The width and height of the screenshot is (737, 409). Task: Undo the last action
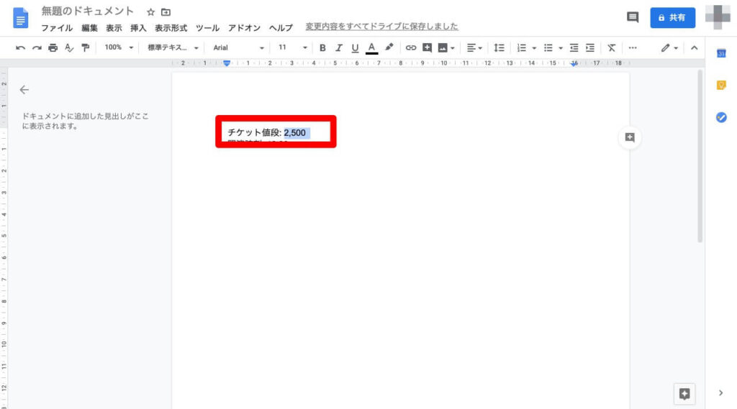20,48
